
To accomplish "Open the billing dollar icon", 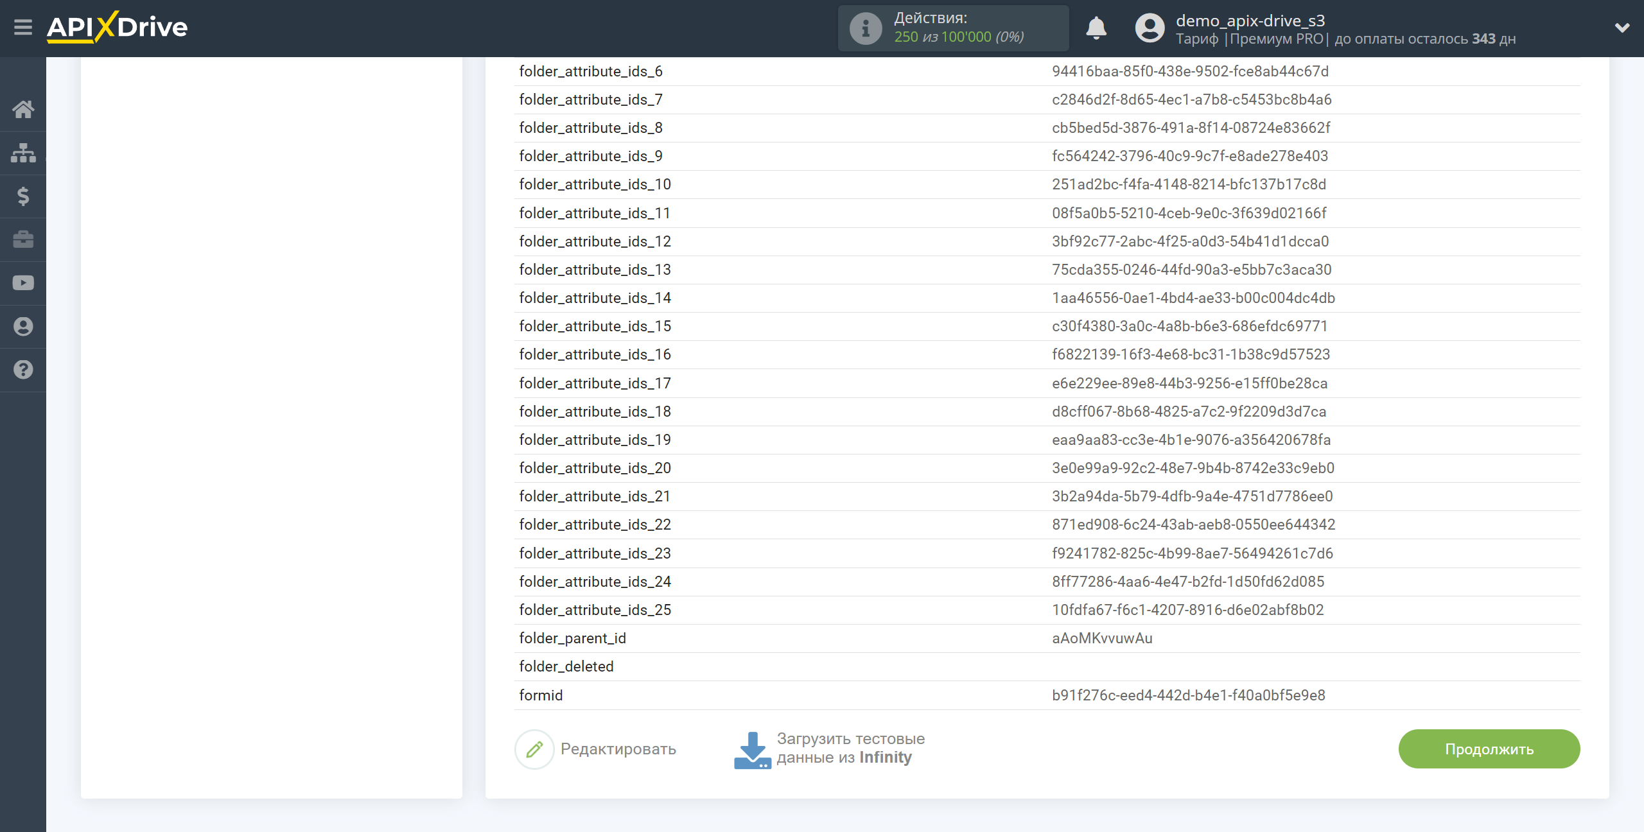I will point(23,196).
